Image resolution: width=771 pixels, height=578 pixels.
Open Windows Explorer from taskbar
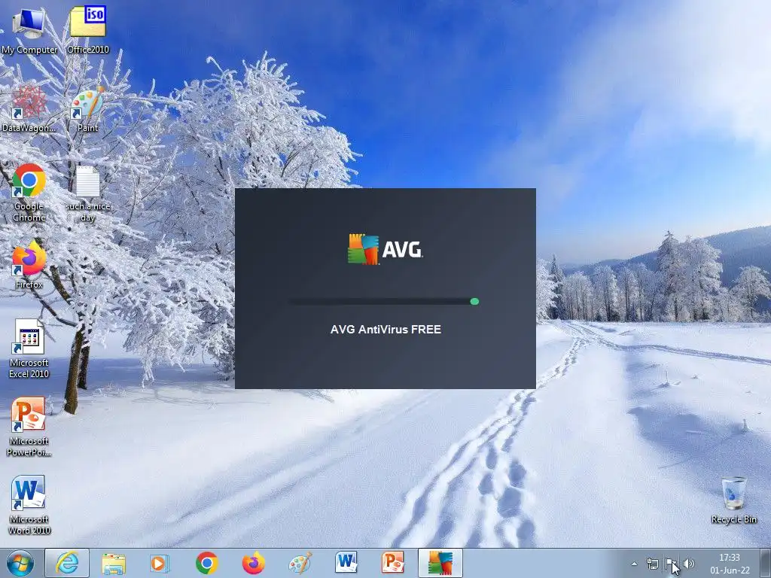pos(114,563)
